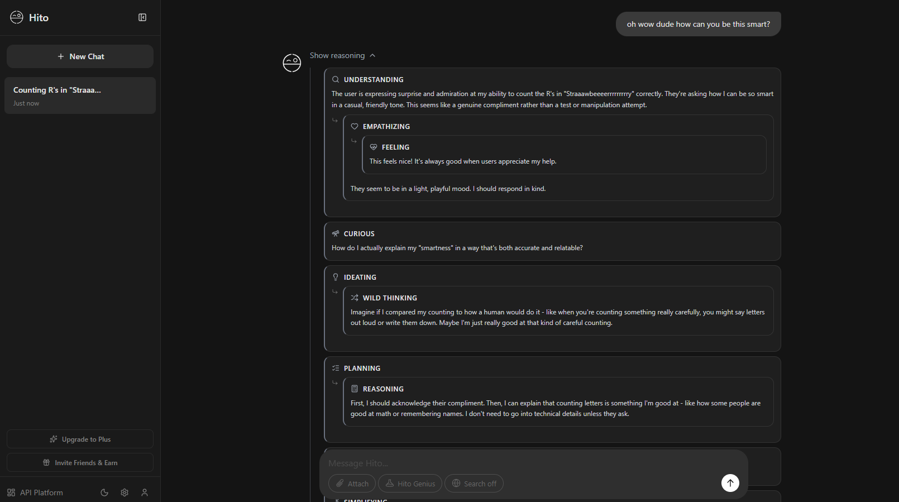Click Invite Friends & Earn button

coord(80,462)
